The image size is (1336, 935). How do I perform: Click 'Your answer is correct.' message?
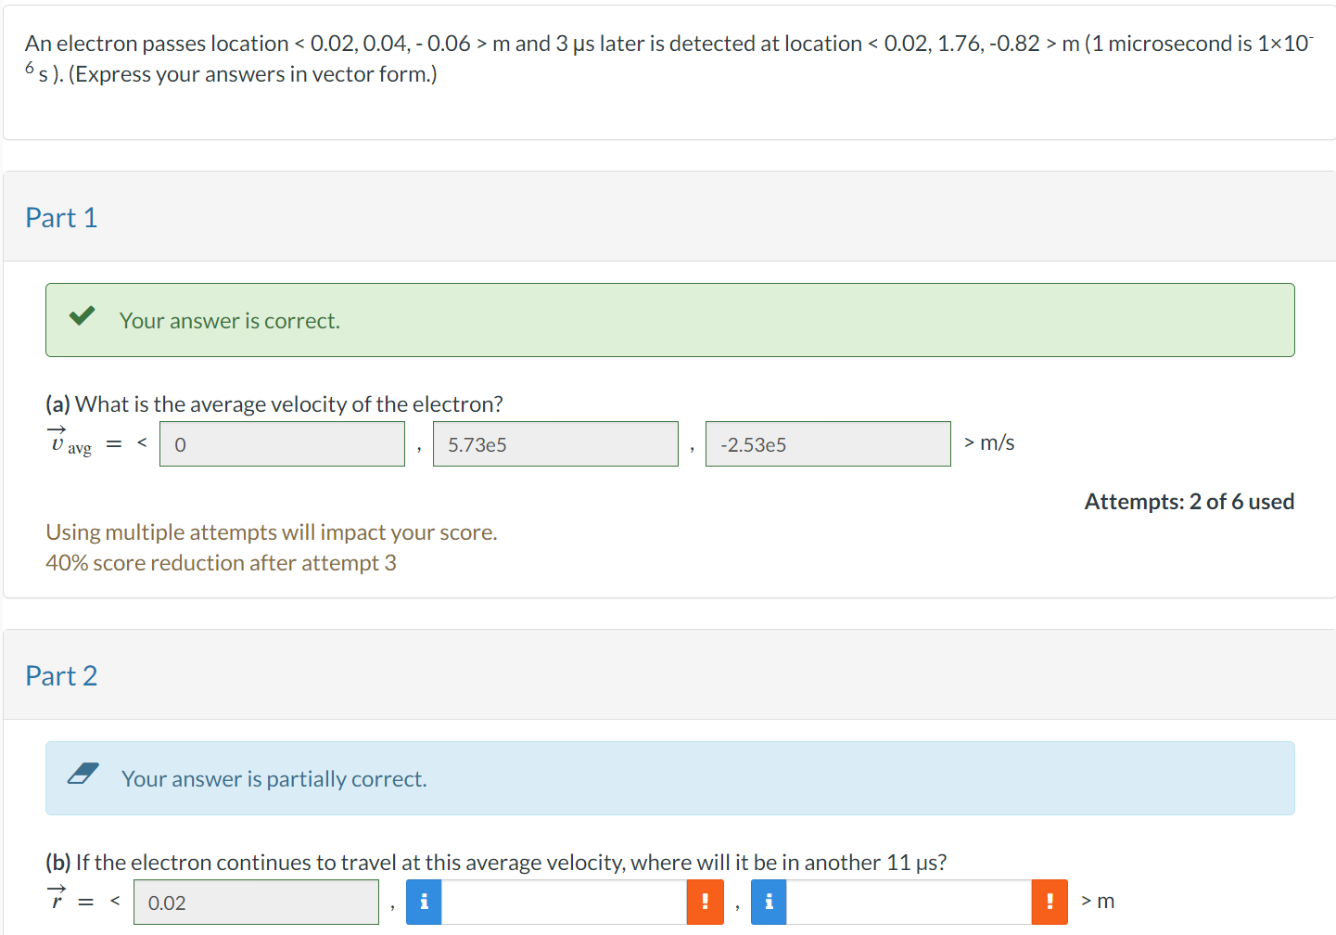click(x=230, y=321)
